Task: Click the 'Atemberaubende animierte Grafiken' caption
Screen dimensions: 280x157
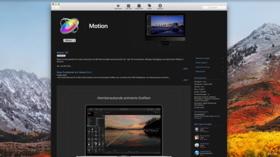Action: point(124,98)
